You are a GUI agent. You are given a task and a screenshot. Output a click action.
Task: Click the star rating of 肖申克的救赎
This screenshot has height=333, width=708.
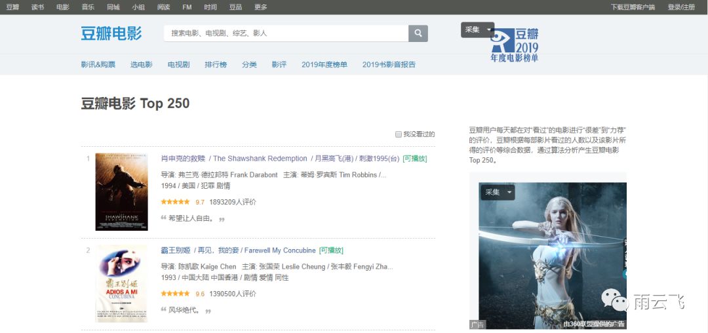pos(175,202)
